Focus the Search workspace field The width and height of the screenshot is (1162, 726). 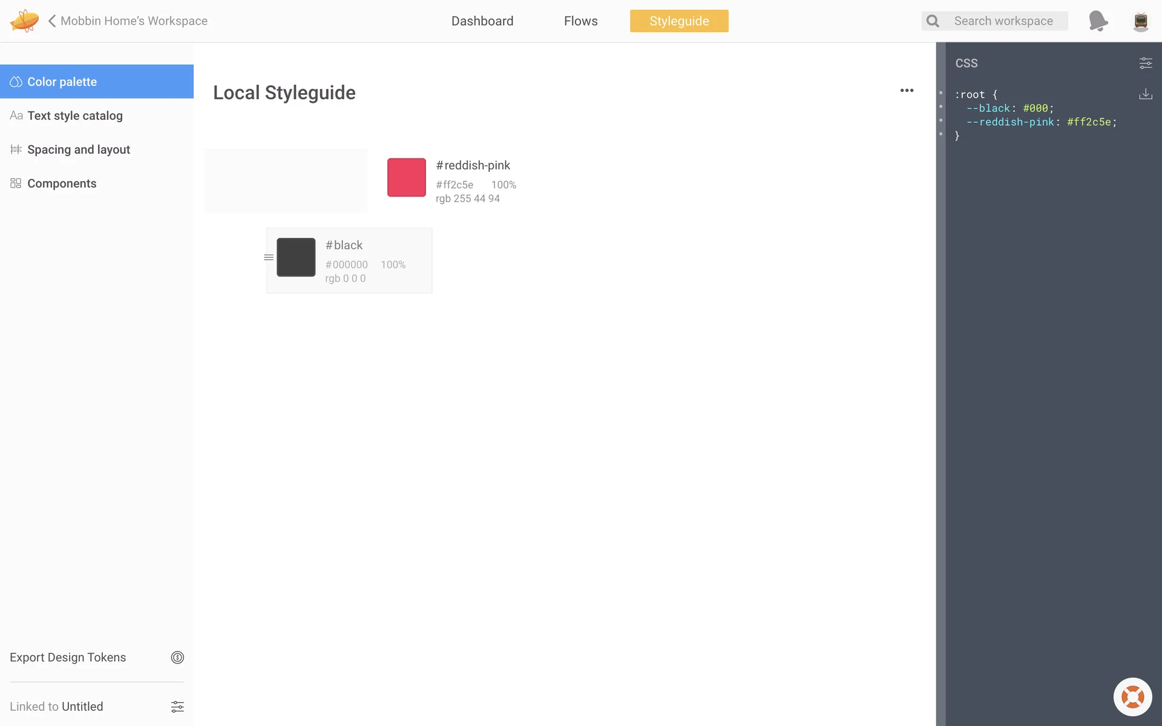(x=1003, y=21)
